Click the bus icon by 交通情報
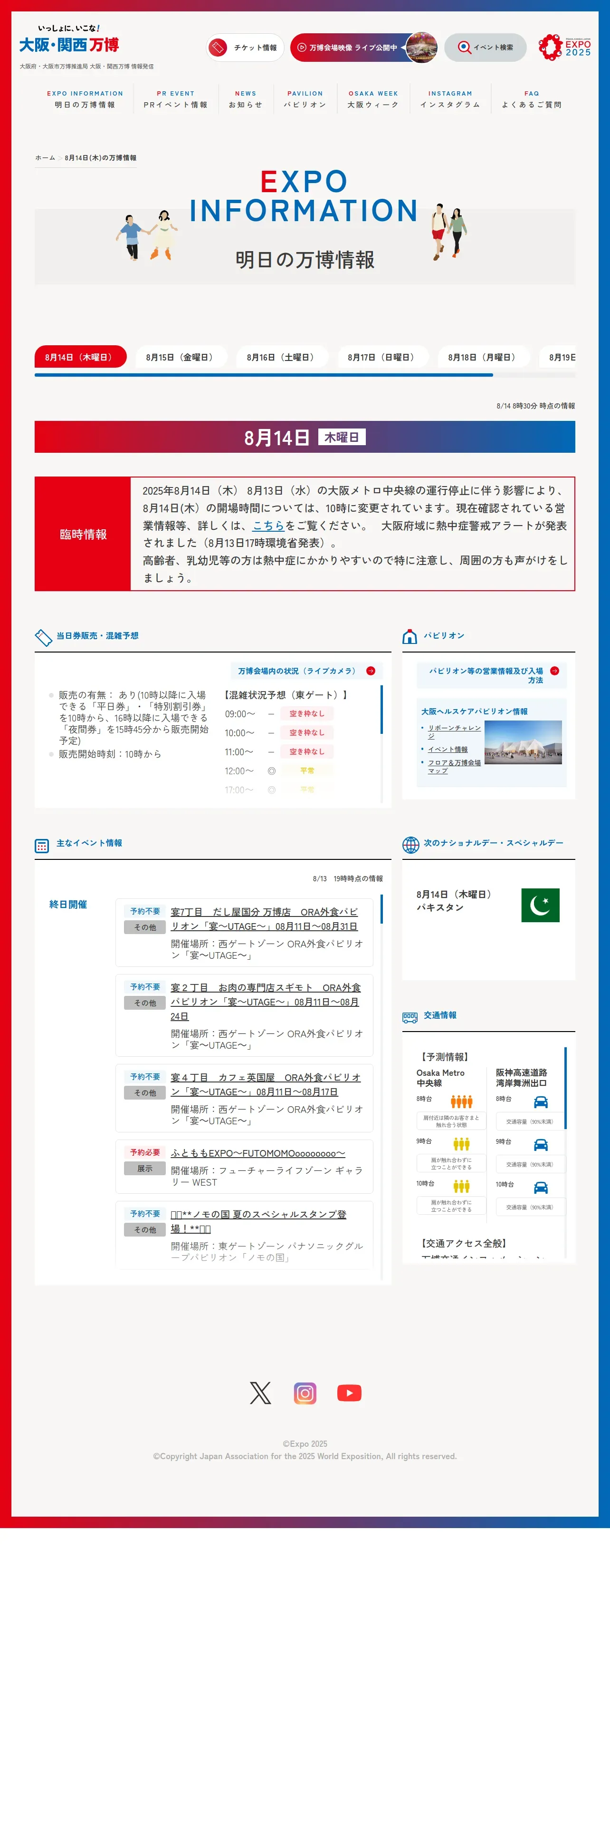The image size is (610, 1832). point(410,1018)
